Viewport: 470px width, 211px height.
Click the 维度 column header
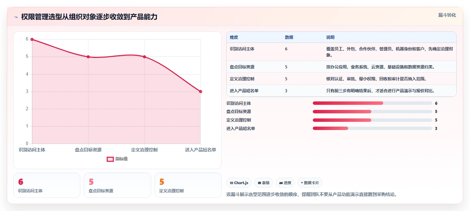pyautogui.click(x=234, y=37)
